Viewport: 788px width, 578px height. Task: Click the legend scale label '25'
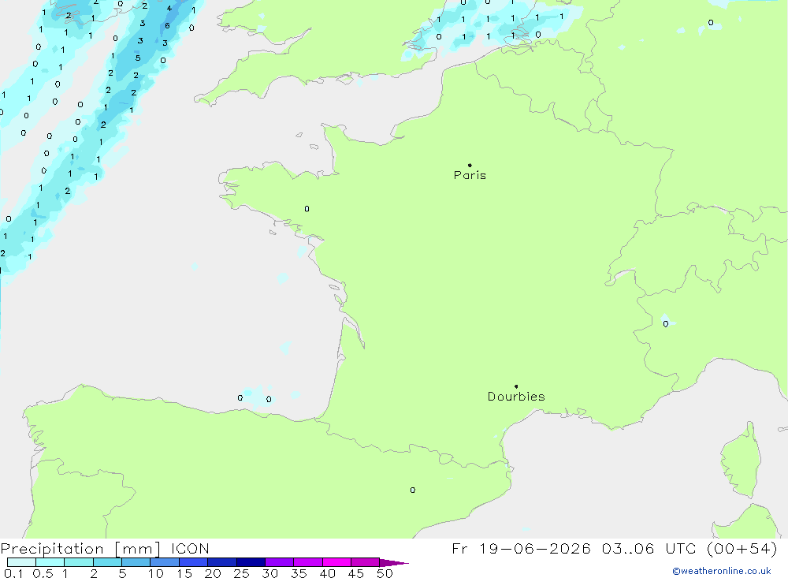tap(242, 573)
